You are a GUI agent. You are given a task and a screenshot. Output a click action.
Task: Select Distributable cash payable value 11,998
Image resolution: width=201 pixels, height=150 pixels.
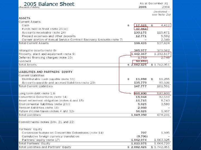tap(141, 79)
